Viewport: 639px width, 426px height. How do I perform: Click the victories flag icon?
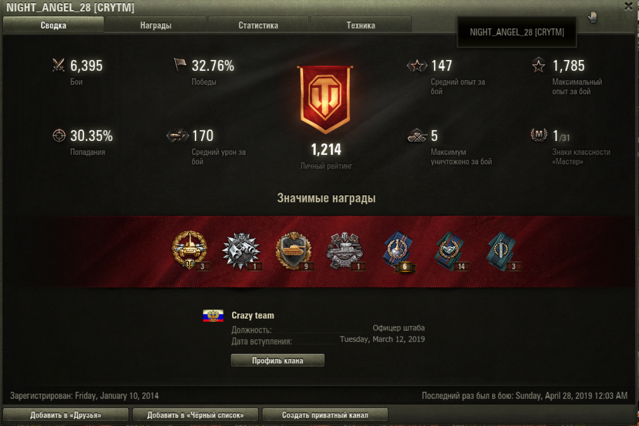pyautogui.click(x=180, y=65)
